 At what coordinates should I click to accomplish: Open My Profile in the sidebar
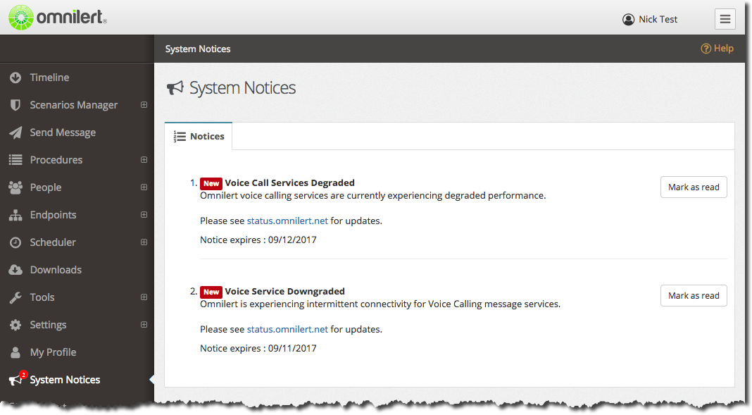[77, 352]
